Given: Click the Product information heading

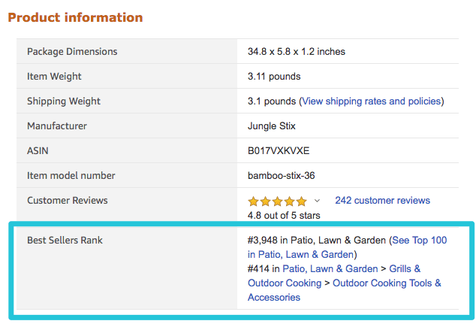Looking at the screenshot, I should point(75,17).
